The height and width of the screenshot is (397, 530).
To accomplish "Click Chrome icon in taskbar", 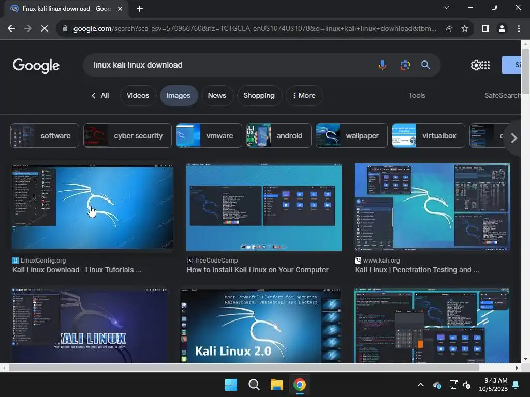I will click(300, 385).
